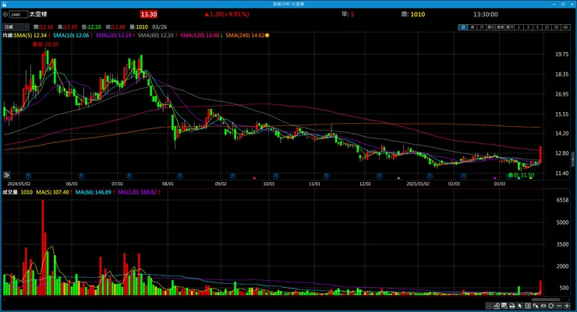
Task: Click the MA(66) 146.89 volume indicator label
Action: point(95,192)
